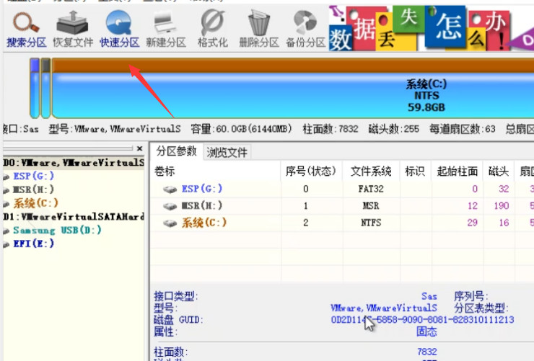534x361 pixels.
Task: Click the head value 190
Action: click(502, 205)
